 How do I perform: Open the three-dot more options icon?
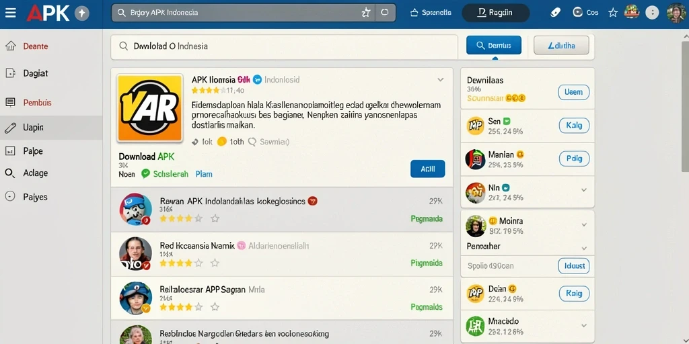point(652,13)
